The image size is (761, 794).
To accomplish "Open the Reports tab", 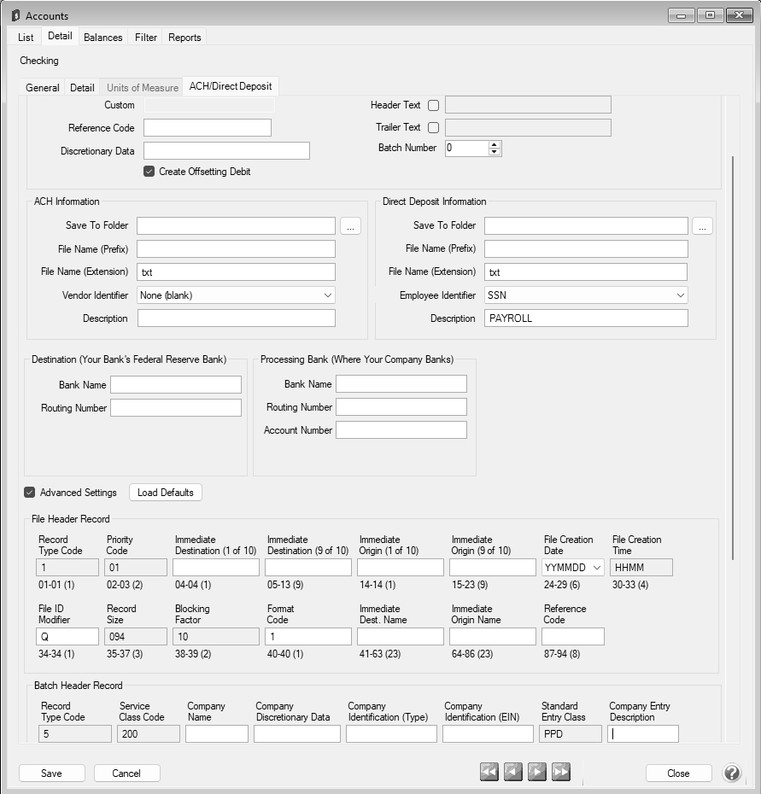I will [x=184, y=38].
